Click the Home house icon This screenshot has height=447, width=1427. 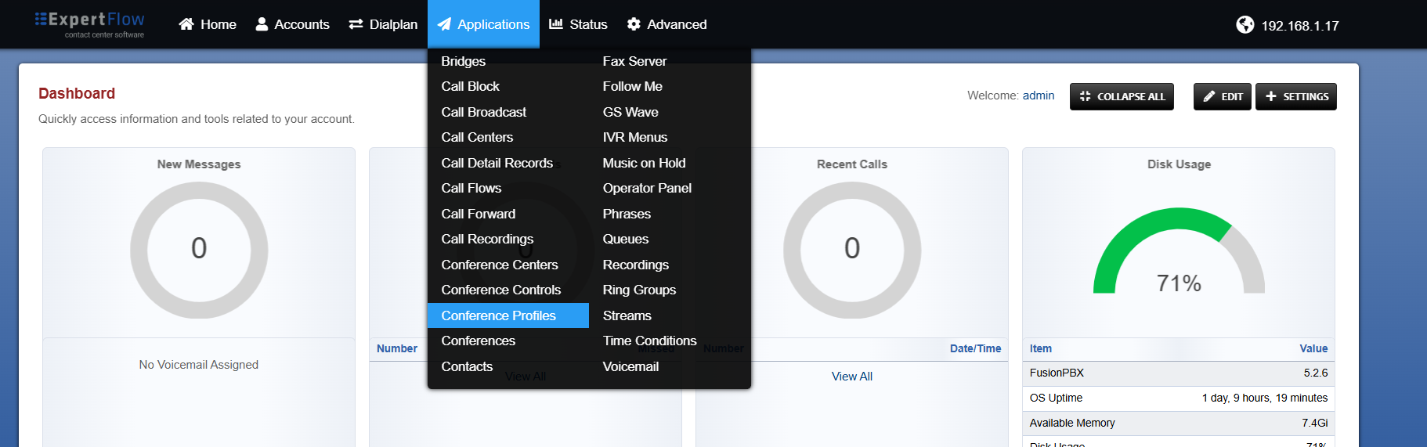pyautogui.click(x=186, y=24)
